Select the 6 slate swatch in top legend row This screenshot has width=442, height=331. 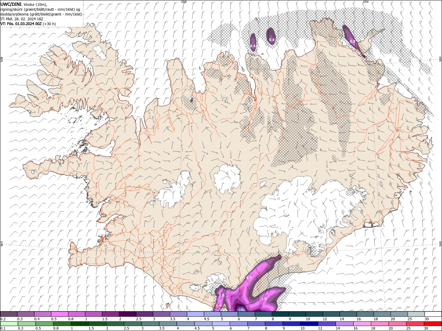point(246,314)
